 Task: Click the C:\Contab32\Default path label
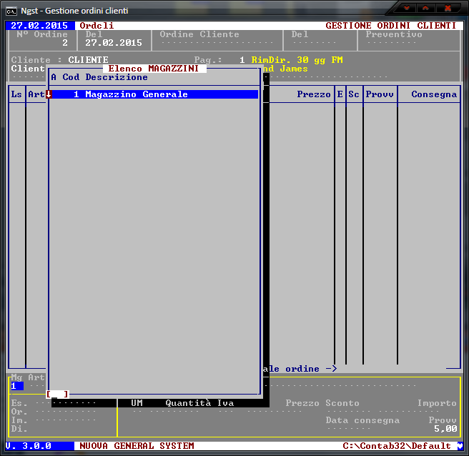[397, 446]
